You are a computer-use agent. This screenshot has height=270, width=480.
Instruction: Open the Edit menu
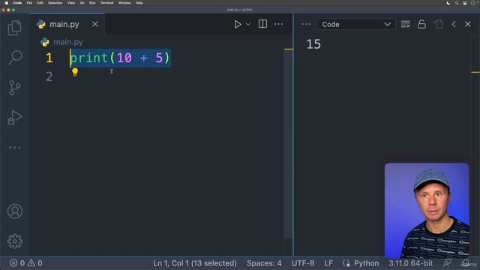click(x=40, y=3)
